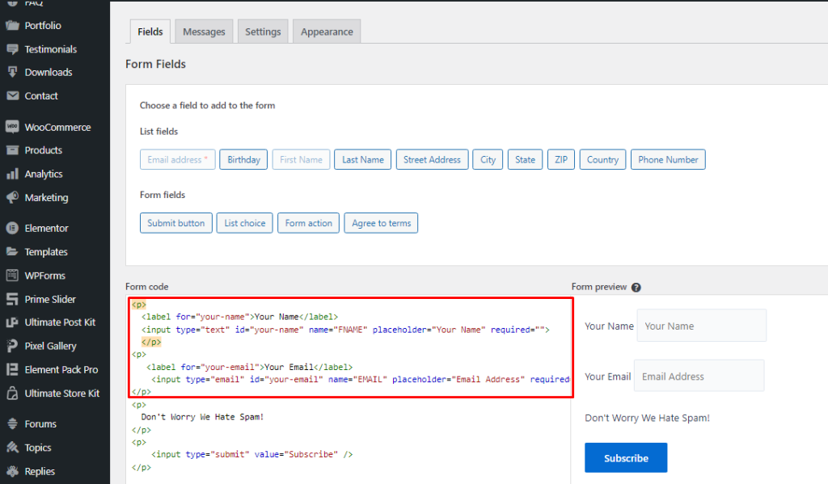
Task: Click the Your Name preview input
Action: pyautogui.click(x=701, y=326)
